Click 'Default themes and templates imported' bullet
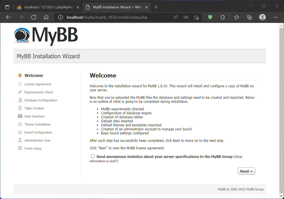Screen dimensions: 284x199 click(131, 125)
